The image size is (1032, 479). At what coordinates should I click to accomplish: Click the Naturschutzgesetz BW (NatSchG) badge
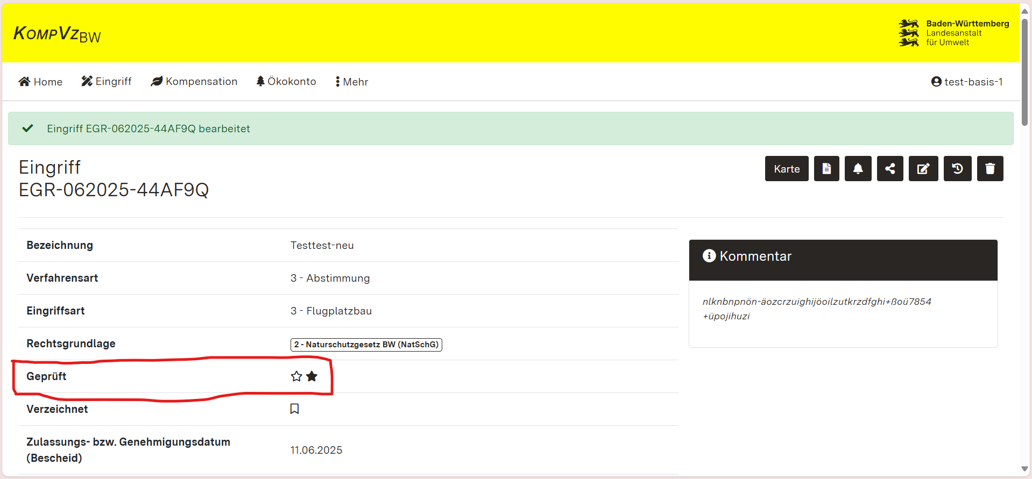[x=366, y=345]
